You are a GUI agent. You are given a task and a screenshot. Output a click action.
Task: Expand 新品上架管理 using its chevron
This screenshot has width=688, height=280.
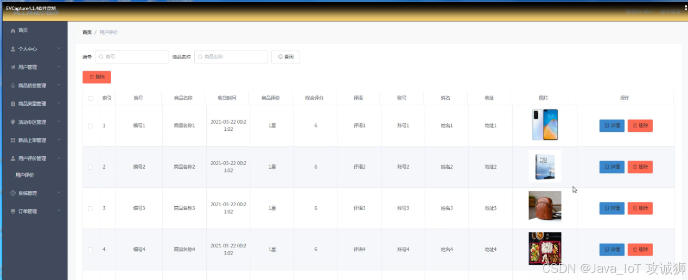pos(59,140)
